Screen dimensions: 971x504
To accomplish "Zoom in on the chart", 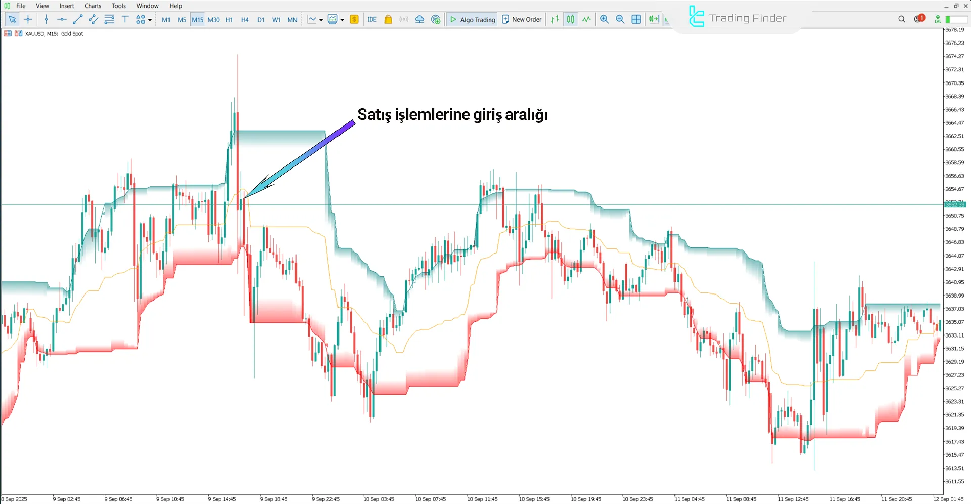I will [604, 19].
